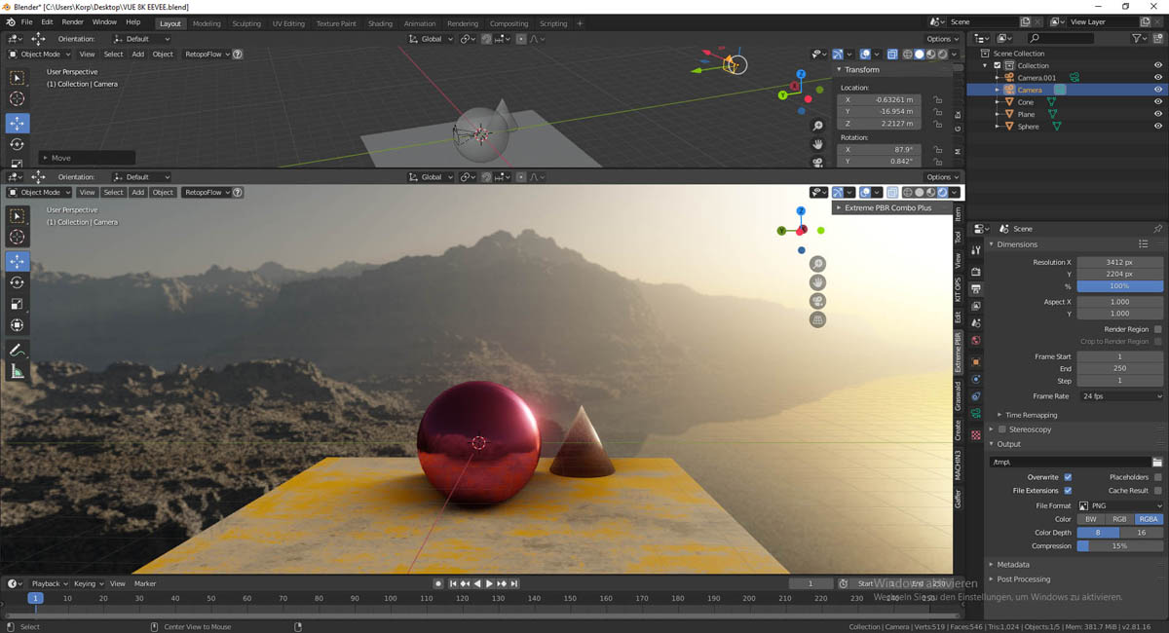The height and width of the screenshot is (633, 1169).
Task: Select the Select Box tool in lower viewport
Action: (x=18, y=216)
